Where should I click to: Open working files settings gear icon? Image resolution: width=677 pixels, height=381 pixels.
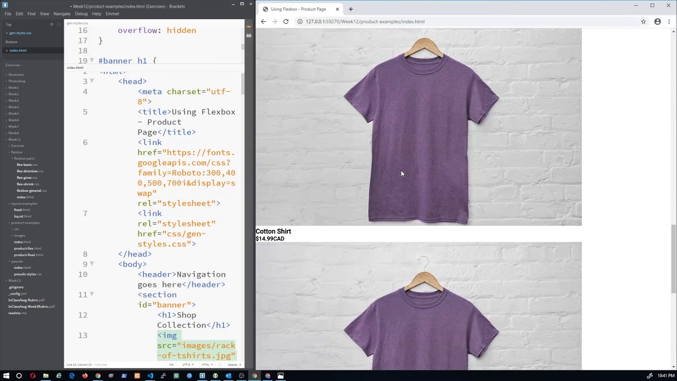pyautogui.click(x=51, y=24)
